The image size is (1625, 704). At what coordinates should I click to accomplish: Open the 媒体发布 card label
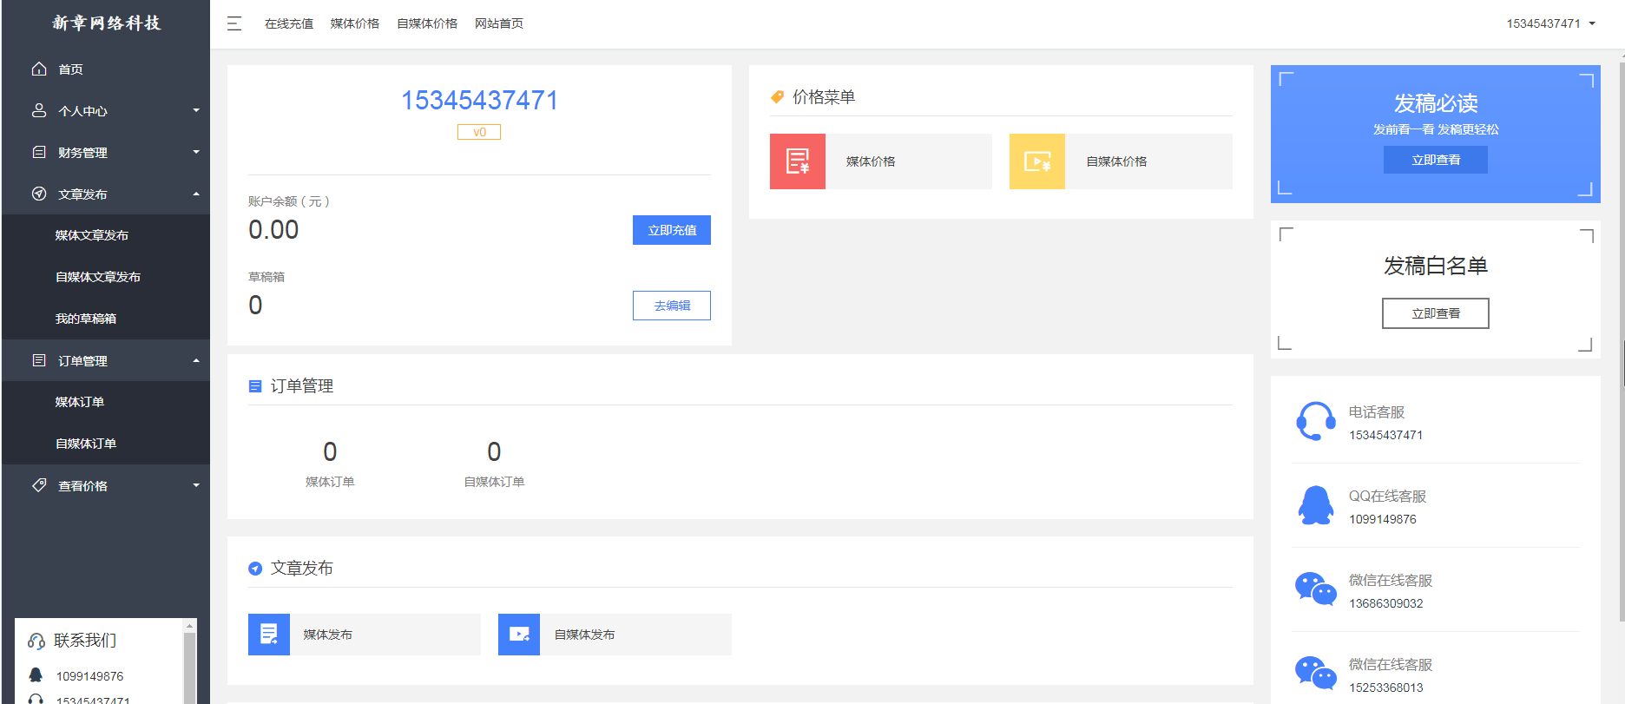tap(328, 635)
